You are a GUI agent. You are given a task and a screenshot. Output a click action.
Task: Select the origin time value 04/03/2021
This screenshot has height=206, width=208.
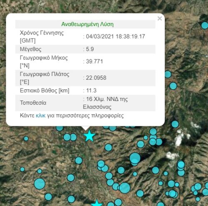[100, 37]
